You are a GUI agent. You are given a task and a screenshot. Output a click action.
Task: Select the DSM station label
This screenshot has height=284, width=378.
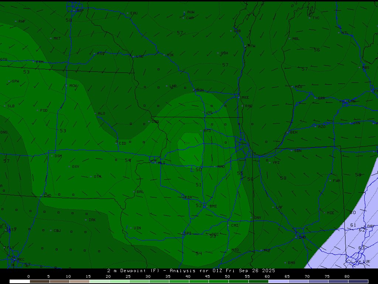point(58,156)
